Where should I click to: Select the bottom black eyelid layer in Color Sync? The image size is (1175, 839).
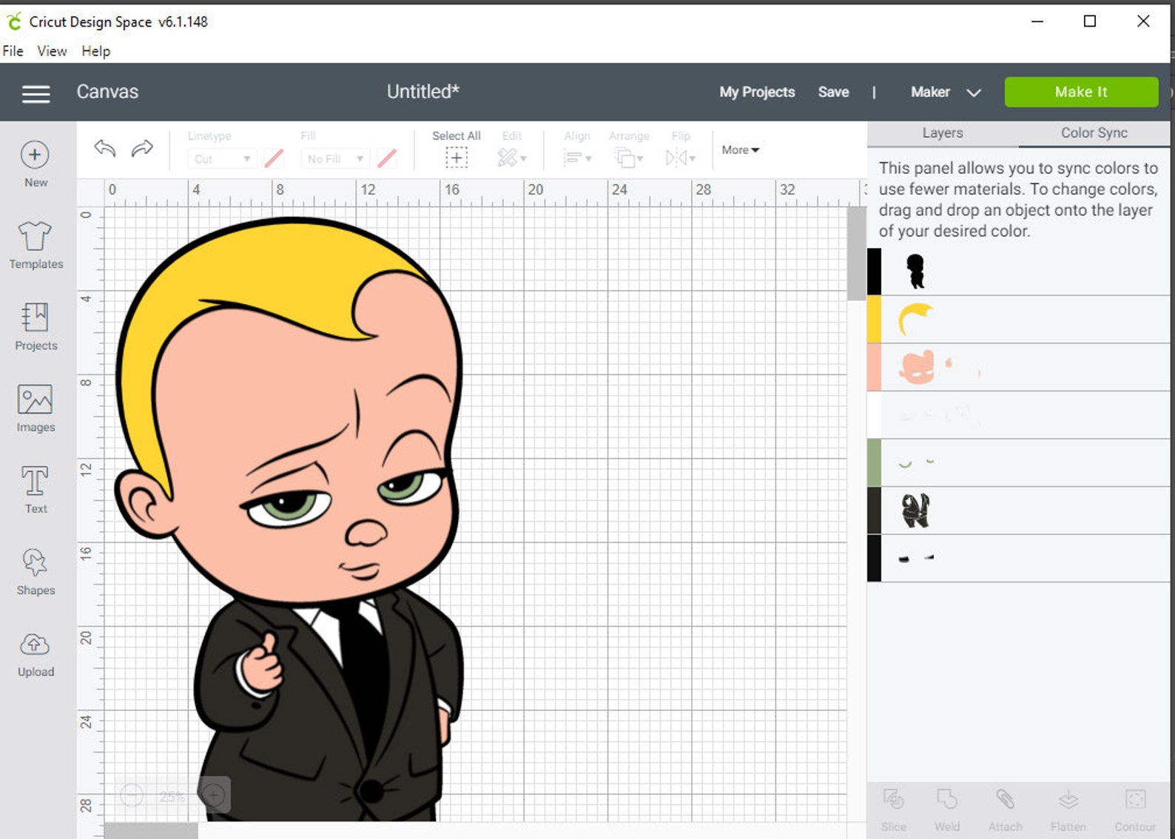pos(1019,559)
